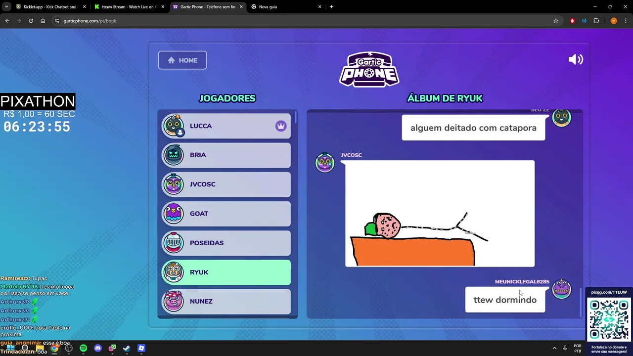The width and height of the screenshot is (633, 356).
Task: Click RYUK's monkey avatar icon
Action: point(174,272)
